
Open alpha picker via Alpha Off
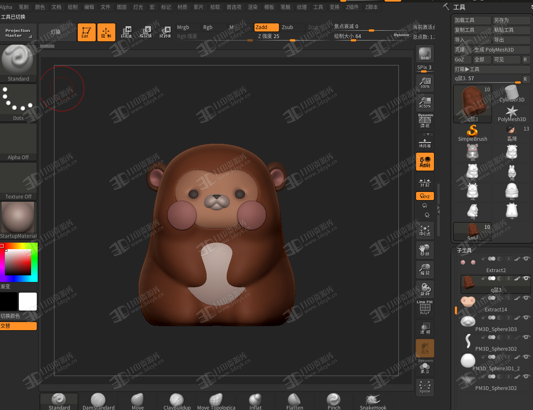[18, 142]
